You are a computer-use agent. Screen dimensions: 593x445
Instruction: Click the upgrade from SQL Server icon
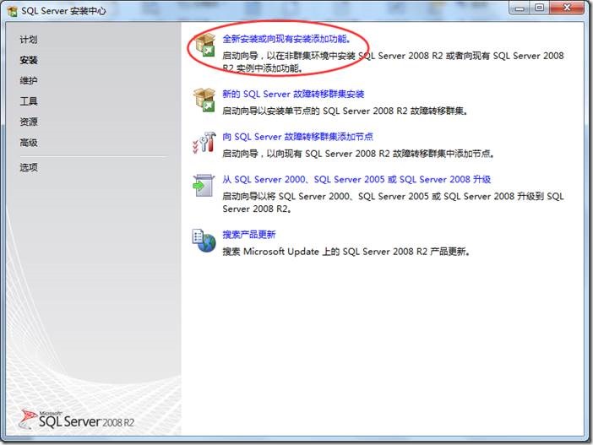[x=204, y=185]
